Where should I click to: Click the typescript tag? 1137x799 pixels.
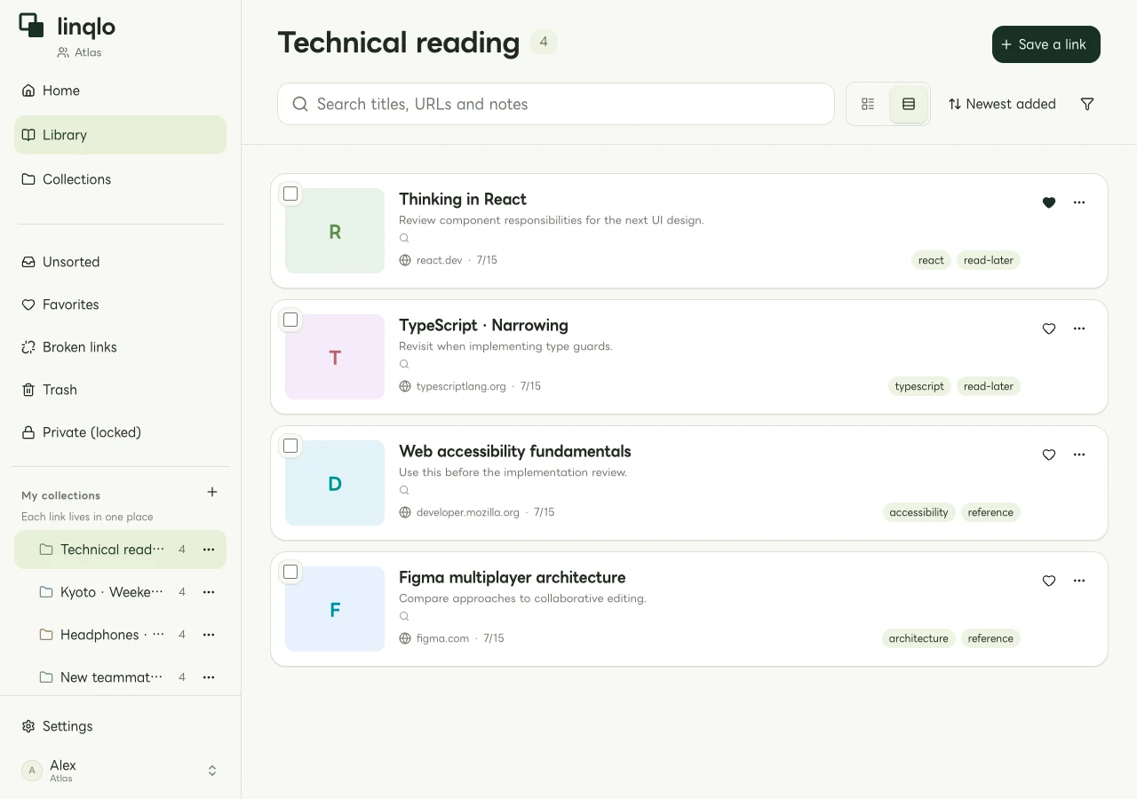[x=919, y=386]
